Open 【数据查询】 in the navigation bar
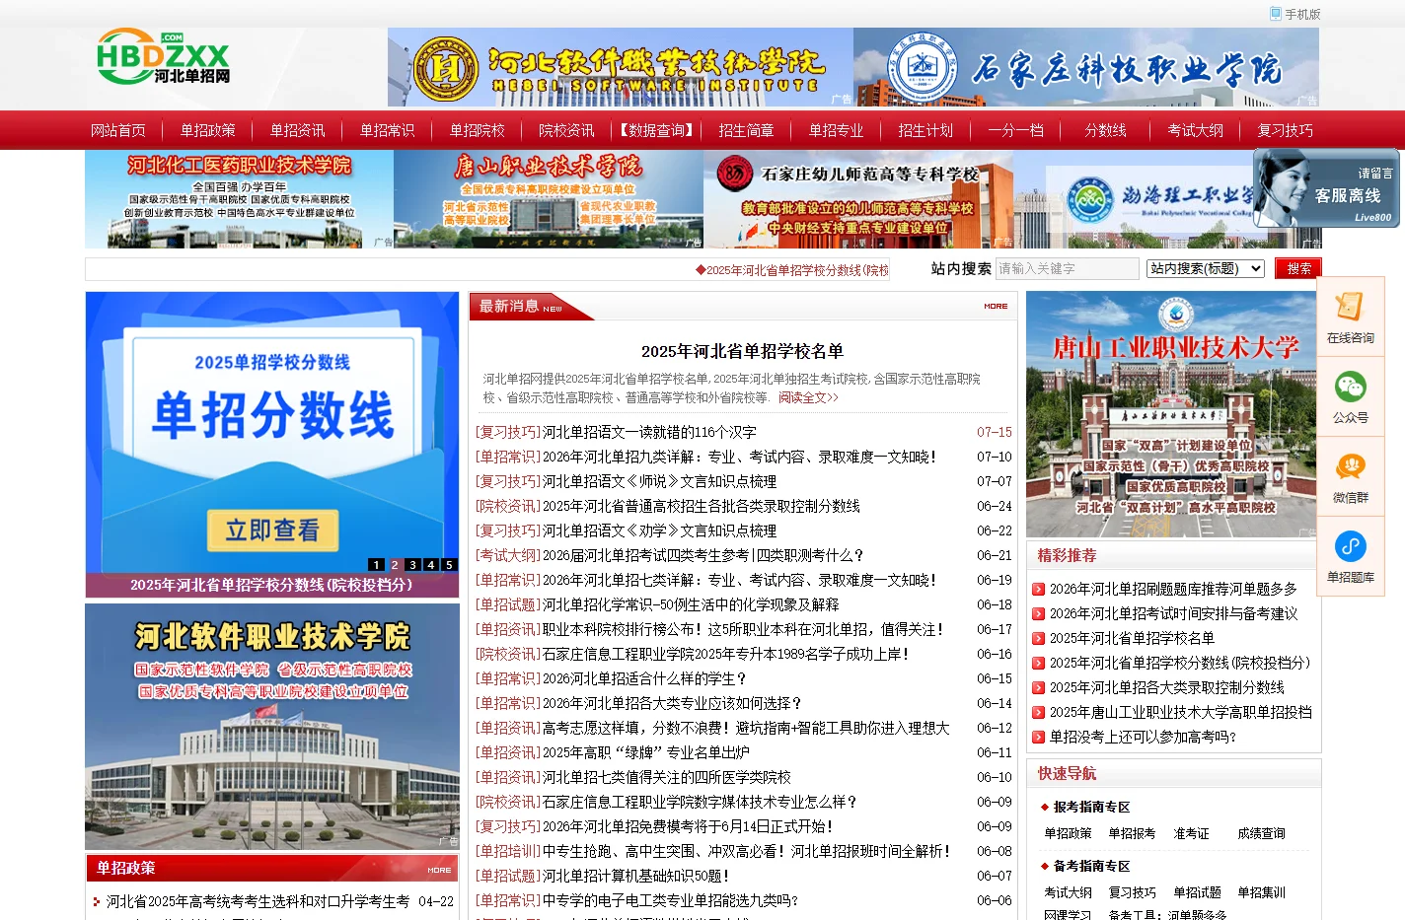 click(x=656, y=130)
